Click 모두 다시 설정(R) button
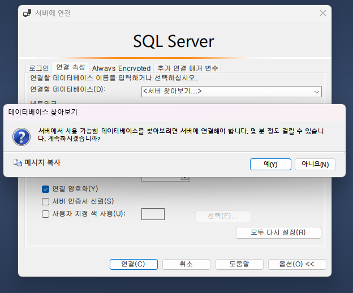Image resolution: width=353 pixels, height=293 pixels. tap(278, 232)
